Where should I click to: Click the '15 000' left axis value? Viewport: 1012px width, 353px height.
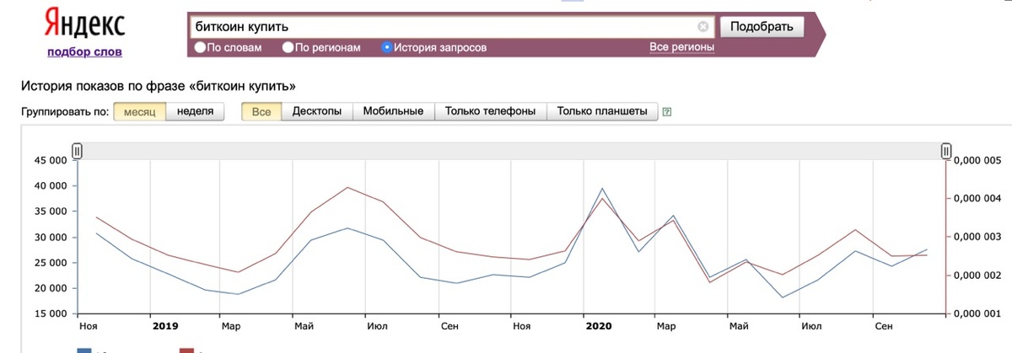click(x=50, y=314)
